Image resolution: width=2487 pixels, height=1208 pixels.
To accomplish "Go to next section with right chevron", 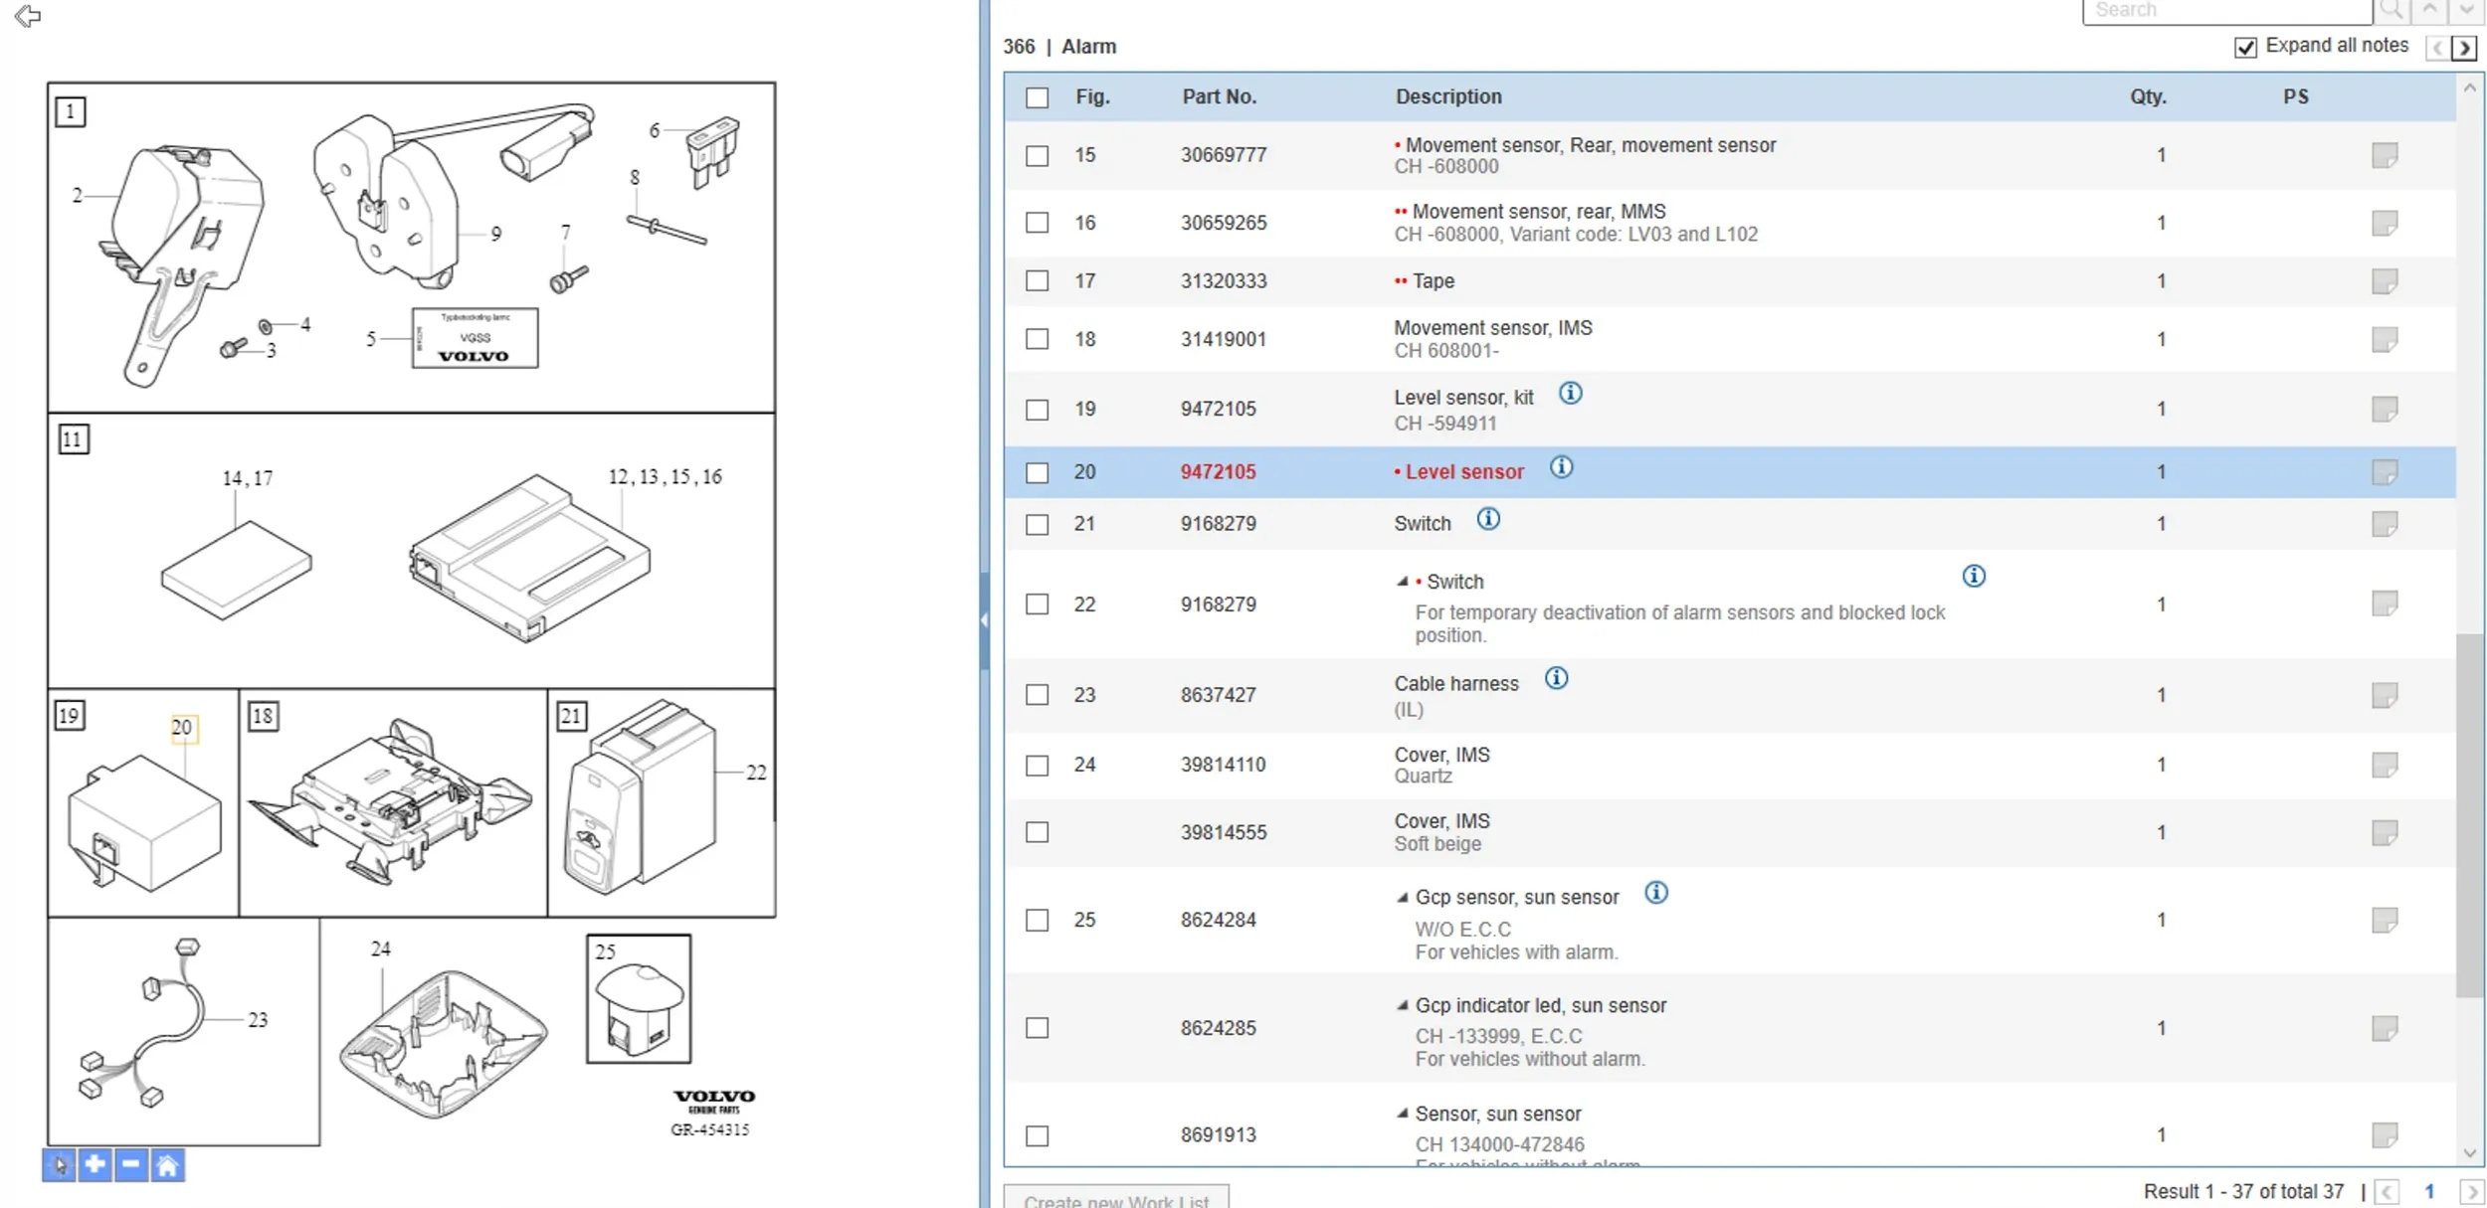I will (2463, 48).
